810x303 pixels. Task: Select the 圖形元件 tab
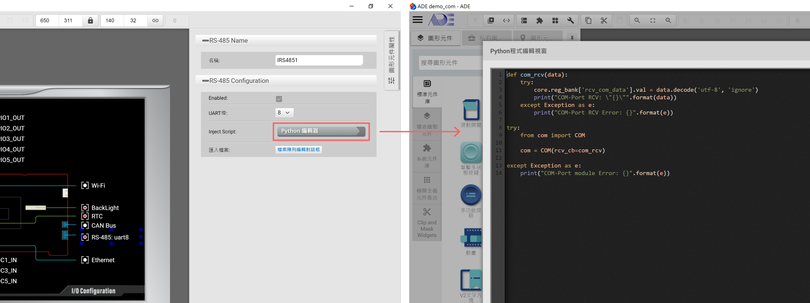pos(435,38)
